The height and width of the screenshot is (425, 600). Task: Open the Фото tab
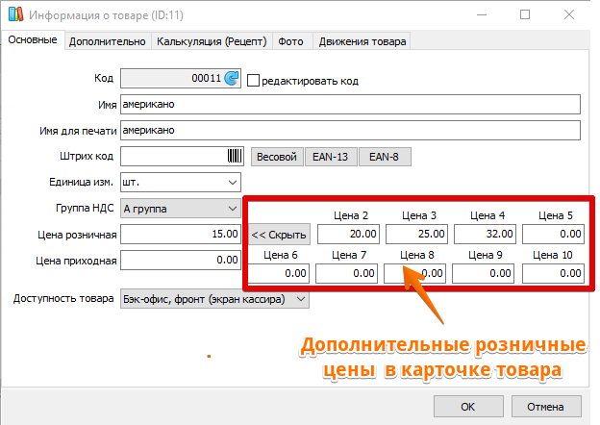click(x=290, y=41)
